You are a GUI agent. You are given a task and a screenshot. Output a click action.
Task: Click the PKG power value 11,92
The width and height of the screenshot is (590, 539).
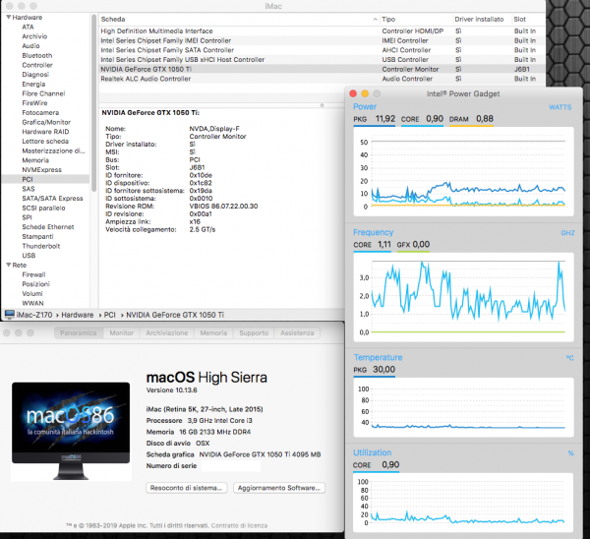385,119
